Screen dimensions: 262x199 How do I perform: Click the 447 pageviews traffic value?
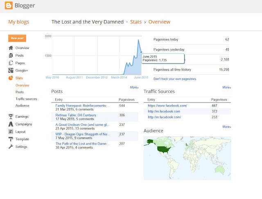[x=215, y=105]
